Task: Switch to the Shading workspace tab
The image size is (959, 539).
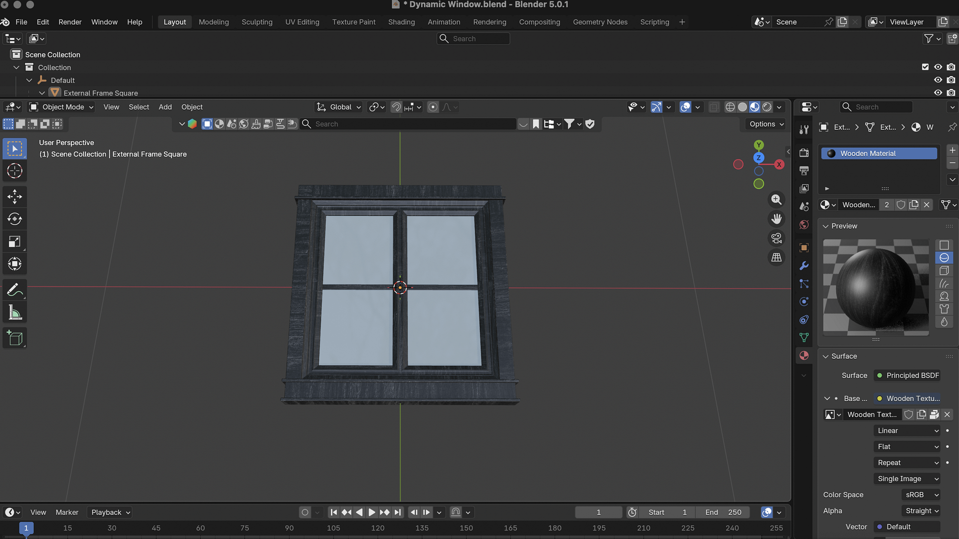Action: tap(401, 22)
